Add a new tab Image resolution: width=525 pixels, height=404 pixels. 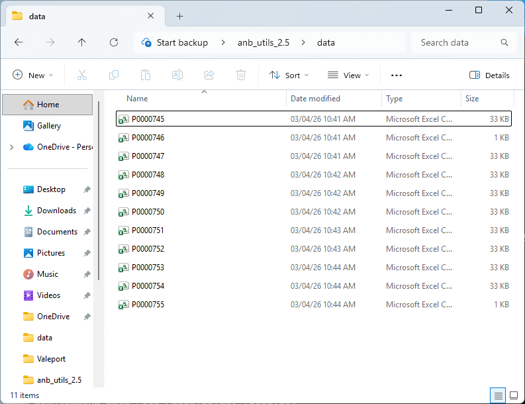tap(179, 16)
